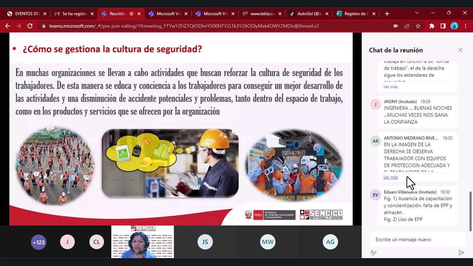
Task: Open the new tab with plus button
Action: coord(387,14)
